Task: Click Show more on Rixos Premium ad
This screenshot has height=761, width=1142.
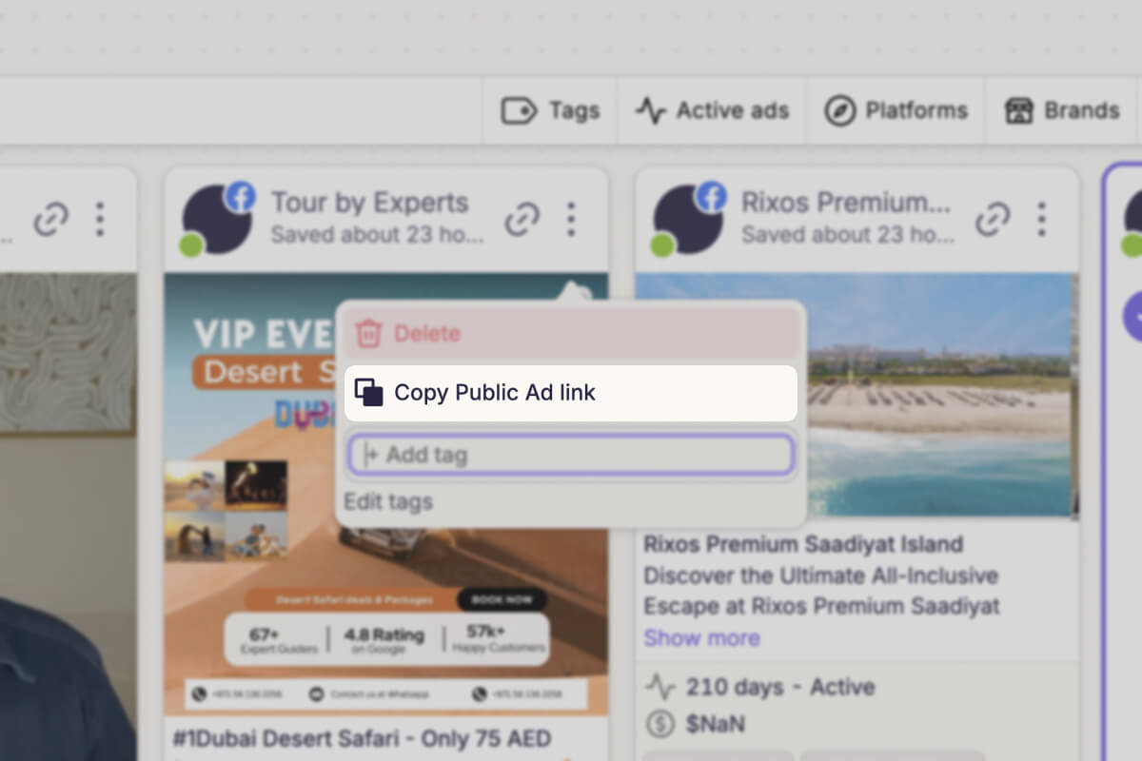Action: tap(701, 637)
